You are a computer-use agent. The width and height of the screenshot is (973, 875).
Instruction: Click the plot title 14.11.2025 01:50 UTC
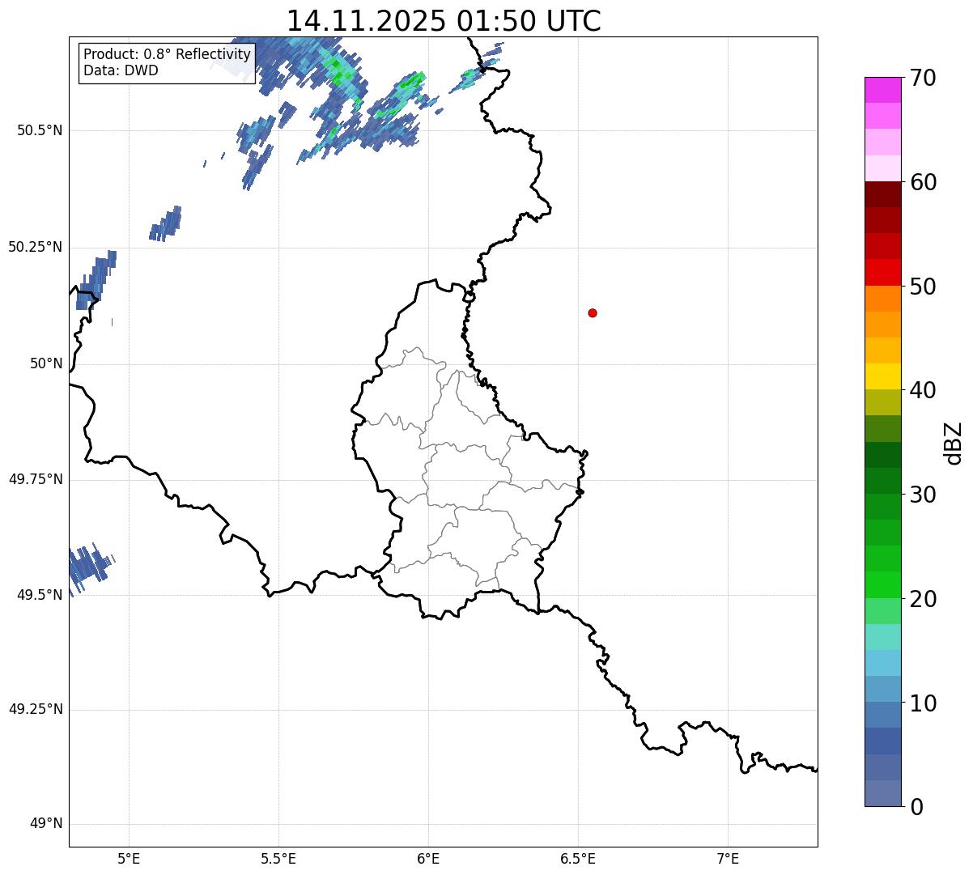coord(444,20)
